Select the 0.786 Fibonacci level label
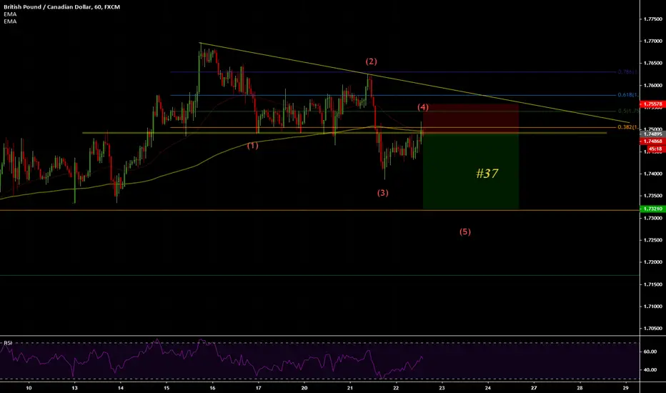Image resolution: width=666 pixels, height=393 pixels. point(627,72)
